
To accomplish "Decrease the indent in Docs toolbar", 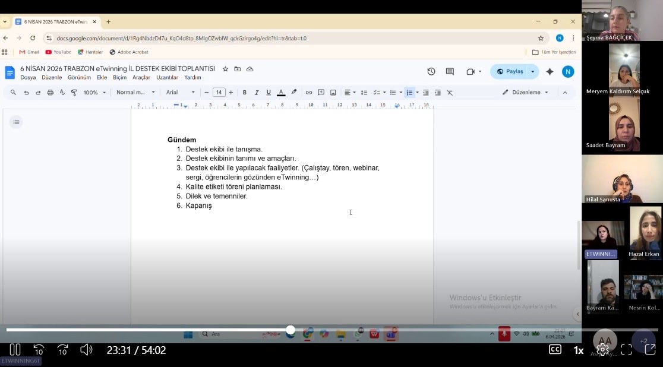I will tap(426, 92).
